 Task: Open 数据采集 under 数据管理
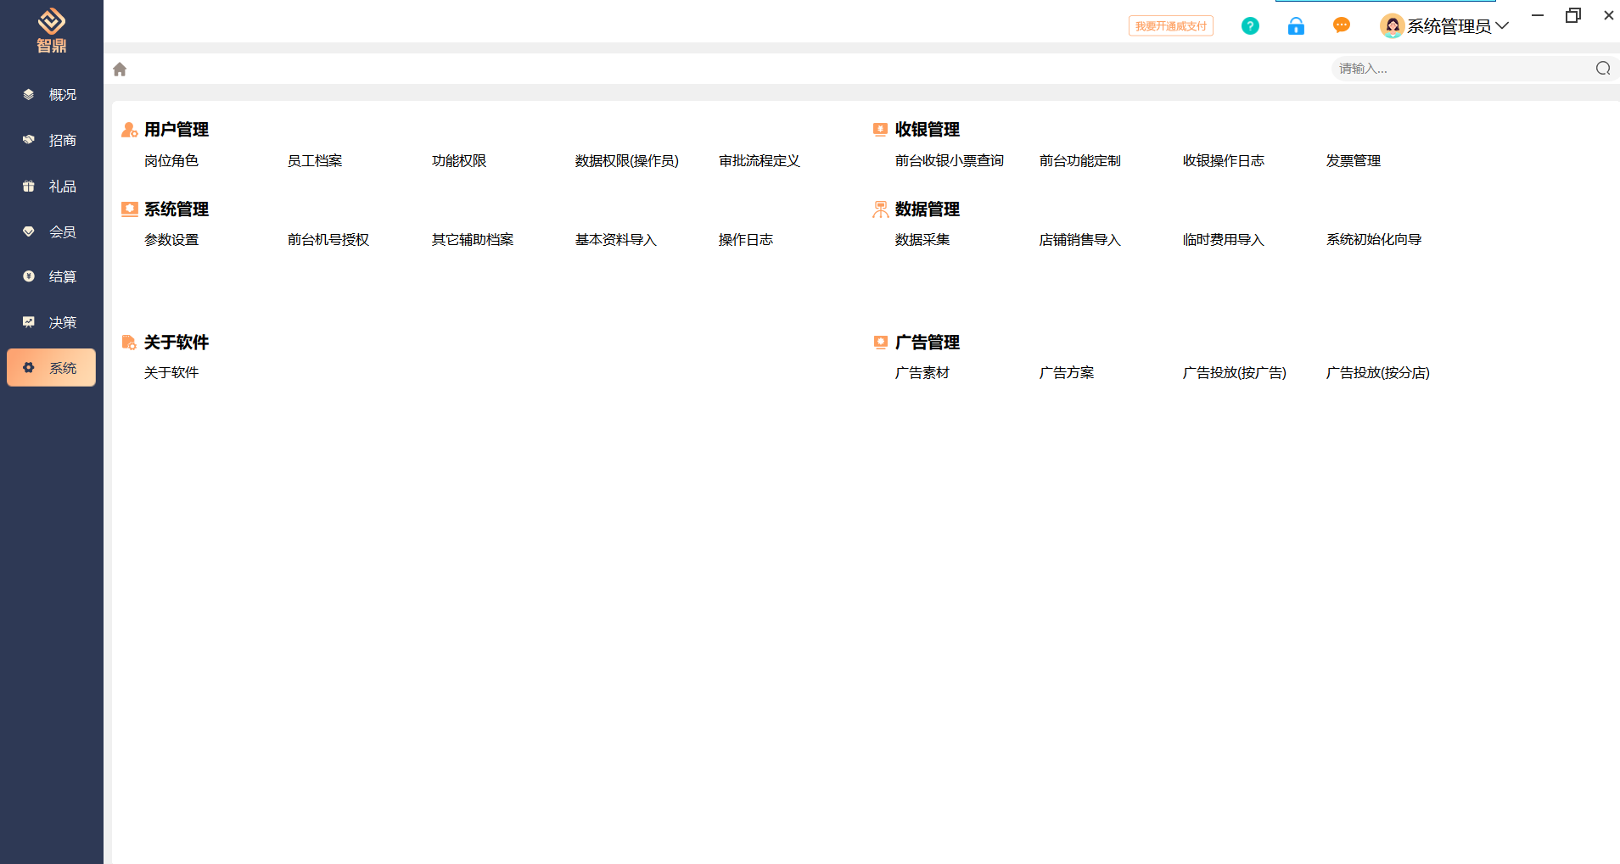922,240
